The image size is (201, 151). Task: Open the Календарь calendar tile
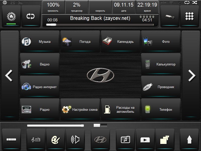point(121,41)
